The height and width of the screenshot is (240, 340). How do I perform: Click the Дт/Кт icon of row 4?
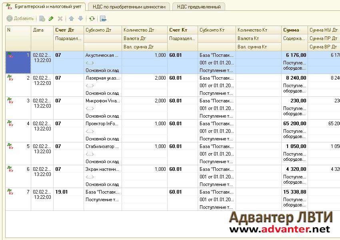pyautogui.click(x=10, y=123)
